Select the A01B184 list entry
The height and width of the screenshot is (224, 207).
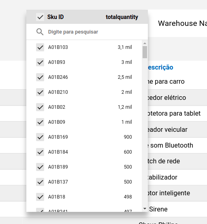(x=84, y=152)
